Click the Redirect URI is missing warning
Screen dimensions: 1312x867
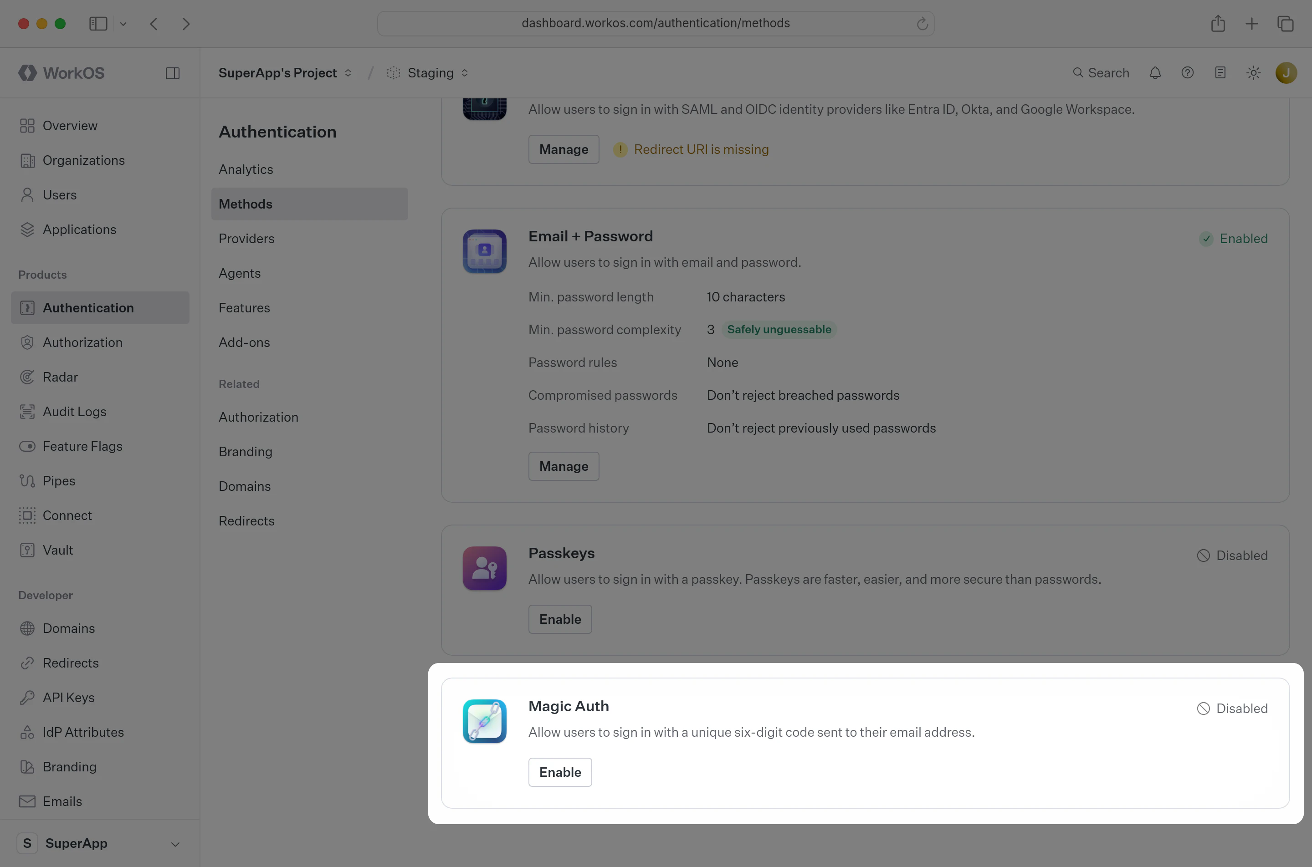[691, 149]
